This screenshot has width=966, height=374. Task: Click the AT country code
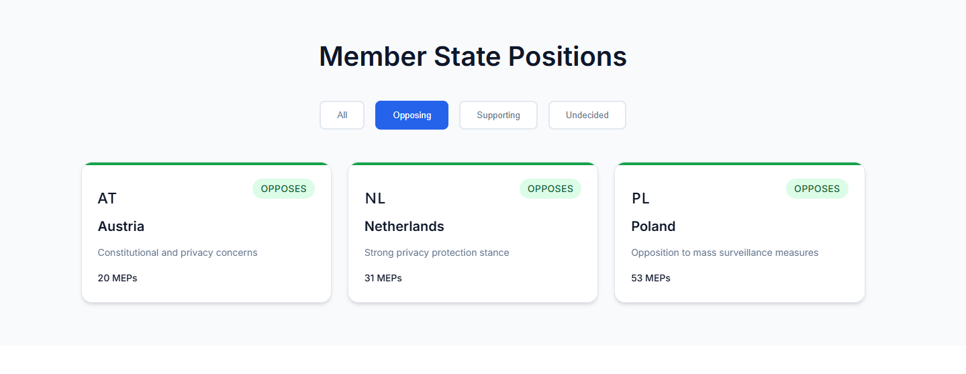[107, 198]
